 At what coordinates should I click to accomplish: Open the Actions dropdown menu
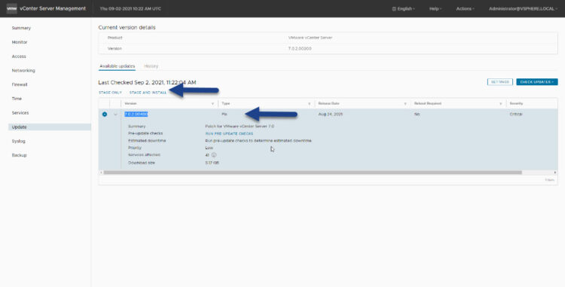(x=466, y=8)
